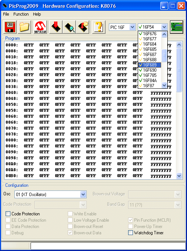Open the Help menu
The image size is (187, 251).
[37, 14]
